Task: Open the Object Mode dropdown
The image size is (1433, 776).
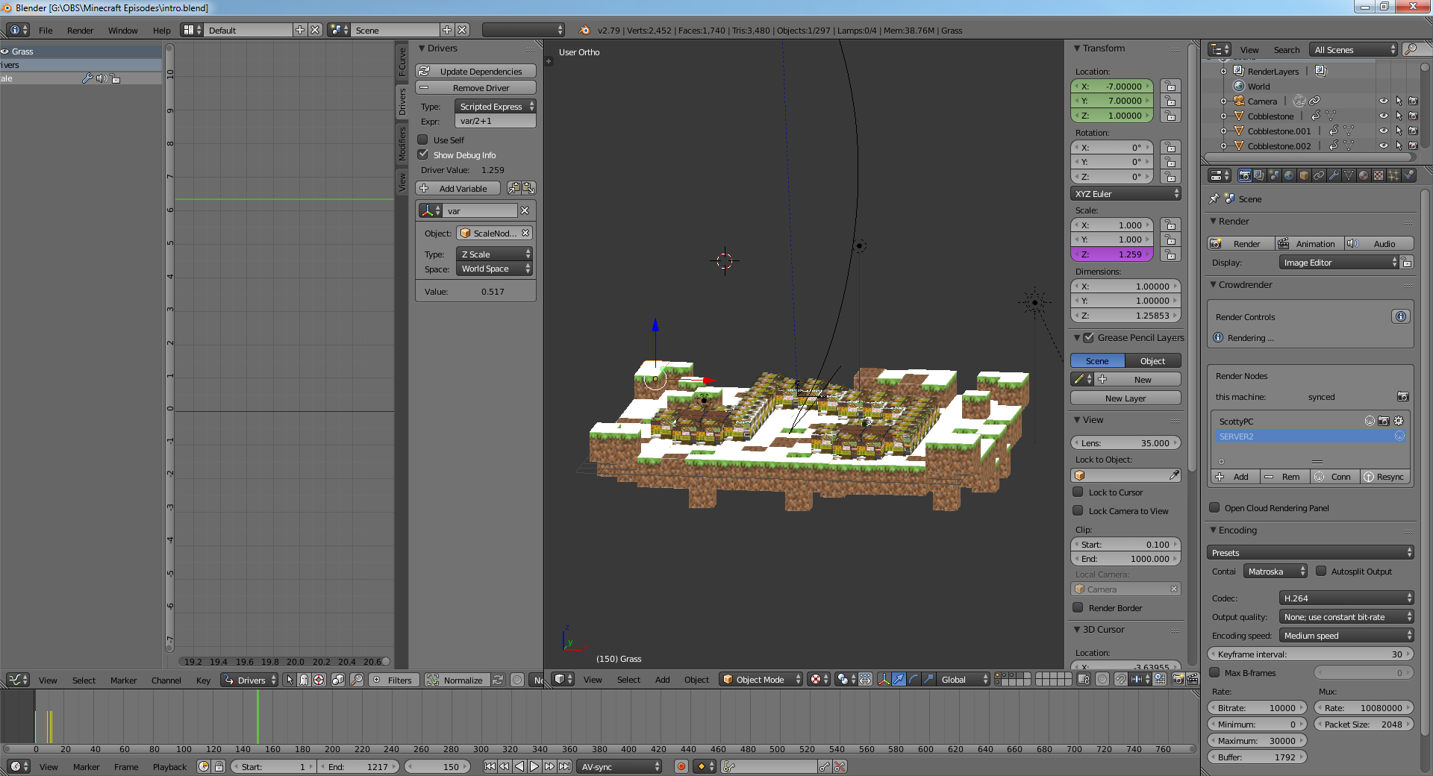Action: pyautogui.click(x=761, y=679)
